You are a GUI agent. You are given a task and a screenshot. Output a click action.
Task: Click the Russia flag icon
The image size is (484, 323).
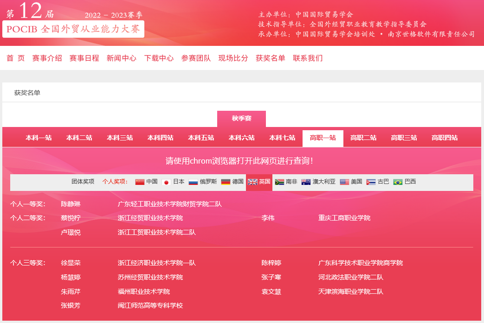tap(194, 182)
